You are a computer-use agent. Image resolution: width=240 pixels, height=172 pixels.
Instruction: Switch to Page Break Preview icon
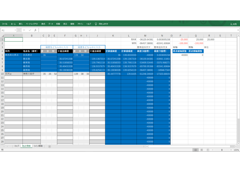click(208, 150)
